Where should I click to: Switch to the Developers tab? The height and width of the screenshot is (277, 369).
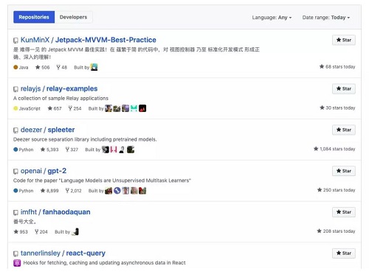73,17
